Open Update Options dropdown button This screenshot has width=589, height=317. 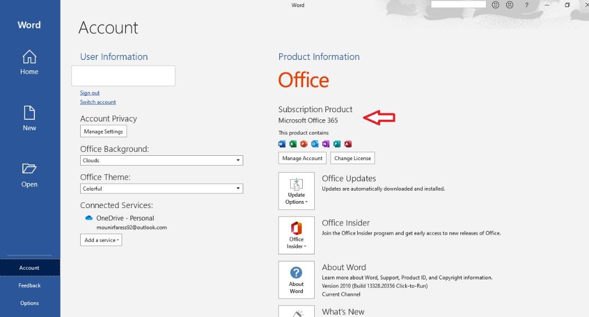[296, 191]
